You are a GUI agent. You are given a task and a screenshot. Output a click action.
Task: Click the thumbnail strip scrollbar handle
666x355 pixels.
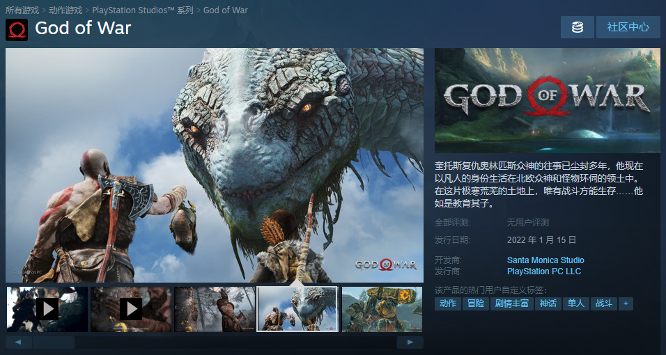pos(54,342)
